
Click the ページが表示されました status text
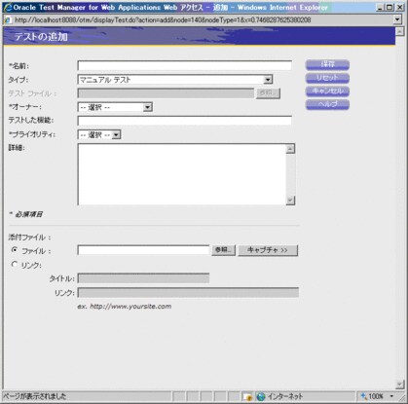pos(35,396)
